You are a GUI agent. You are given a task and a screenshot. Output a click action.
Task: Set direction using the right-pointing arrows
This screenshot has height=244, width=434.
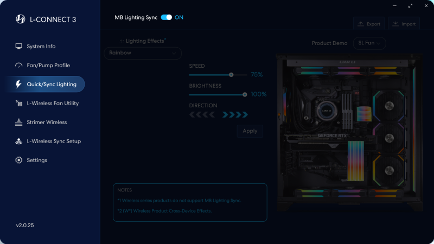235,114
